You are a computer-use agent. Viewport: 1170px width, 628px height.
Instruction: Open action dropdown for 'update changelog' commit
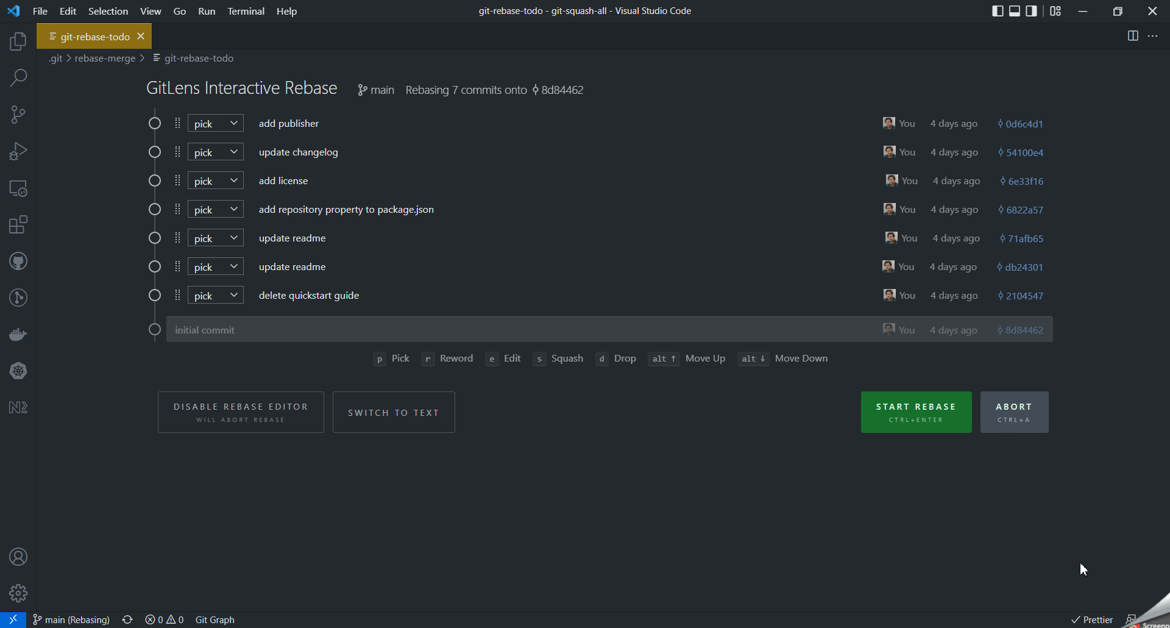click(215, 152)
